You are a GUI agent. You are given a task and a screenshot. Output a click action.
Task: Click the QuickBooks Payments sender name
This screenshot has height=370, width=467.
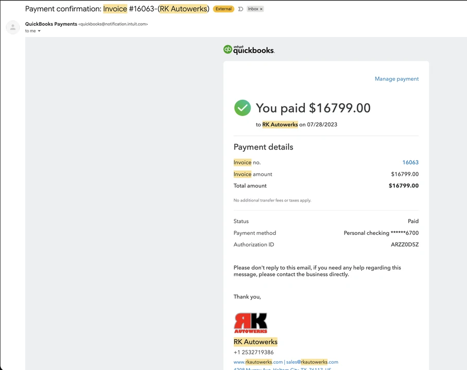click(51, 24)
